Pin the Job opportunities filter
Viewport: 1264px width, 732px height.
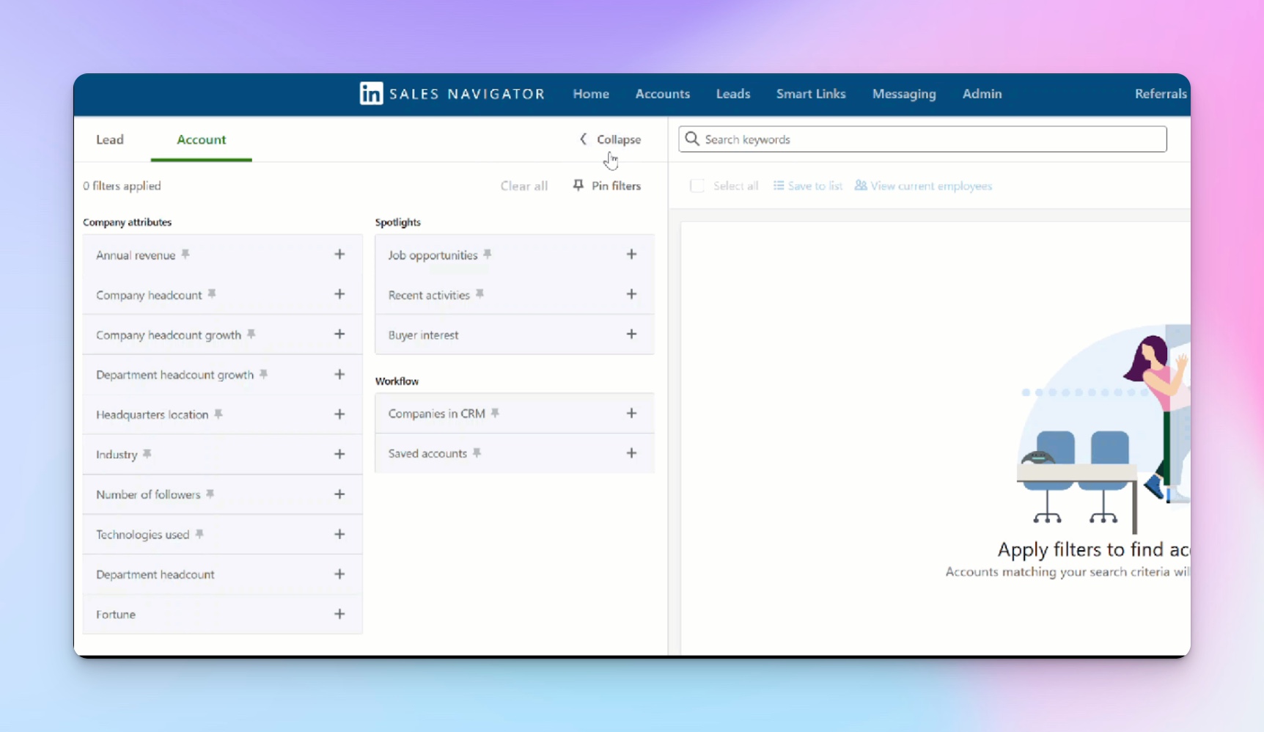(x=488, y=254)
